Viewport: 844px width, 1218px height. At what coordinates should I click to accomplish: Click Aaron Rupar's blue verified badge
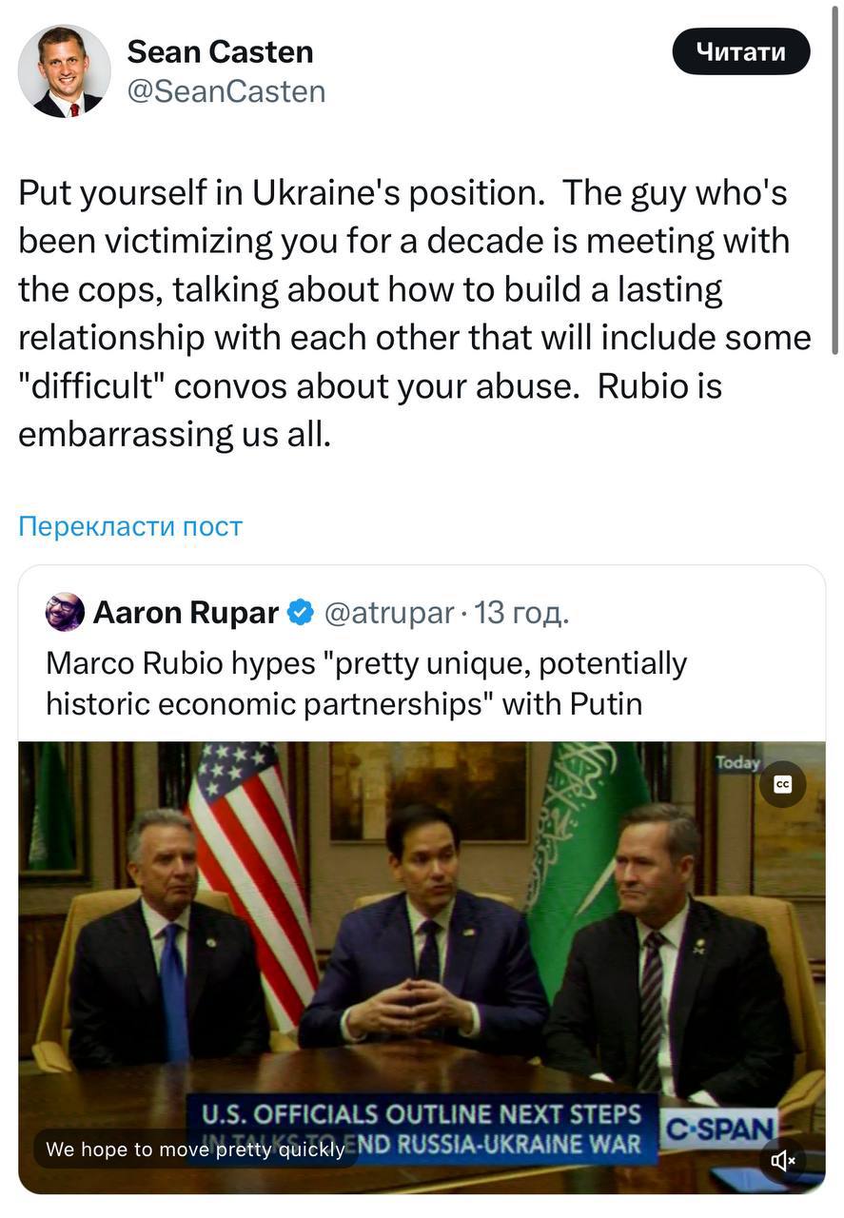click(301, 613)
